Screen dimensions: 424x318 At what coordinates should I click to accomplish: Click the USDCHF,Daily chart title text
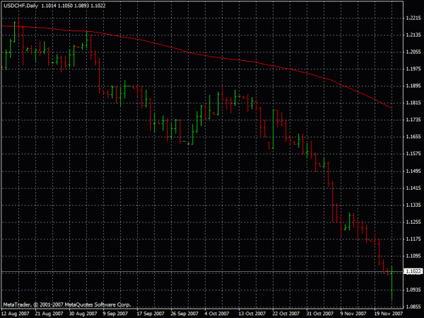tap(21, 5)
